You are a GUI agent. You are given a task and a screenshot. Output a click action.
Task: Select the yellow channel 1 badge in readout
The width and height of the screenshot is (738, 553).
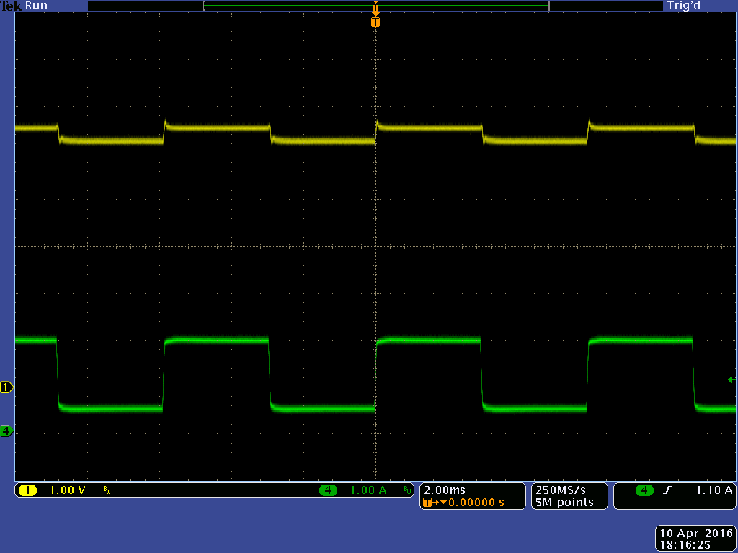point(28,490)
